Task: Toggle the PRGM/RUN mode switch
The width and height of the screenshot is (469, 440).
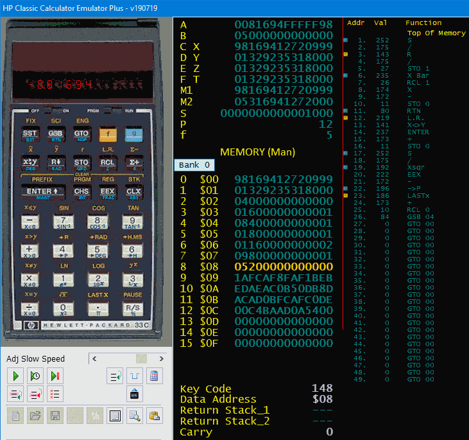Action: [112, 110]
